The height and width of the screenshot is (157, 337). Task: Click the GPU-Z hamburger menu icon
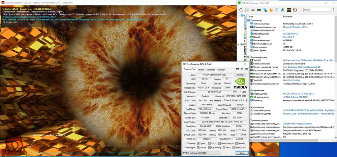(x=246, y=69)
